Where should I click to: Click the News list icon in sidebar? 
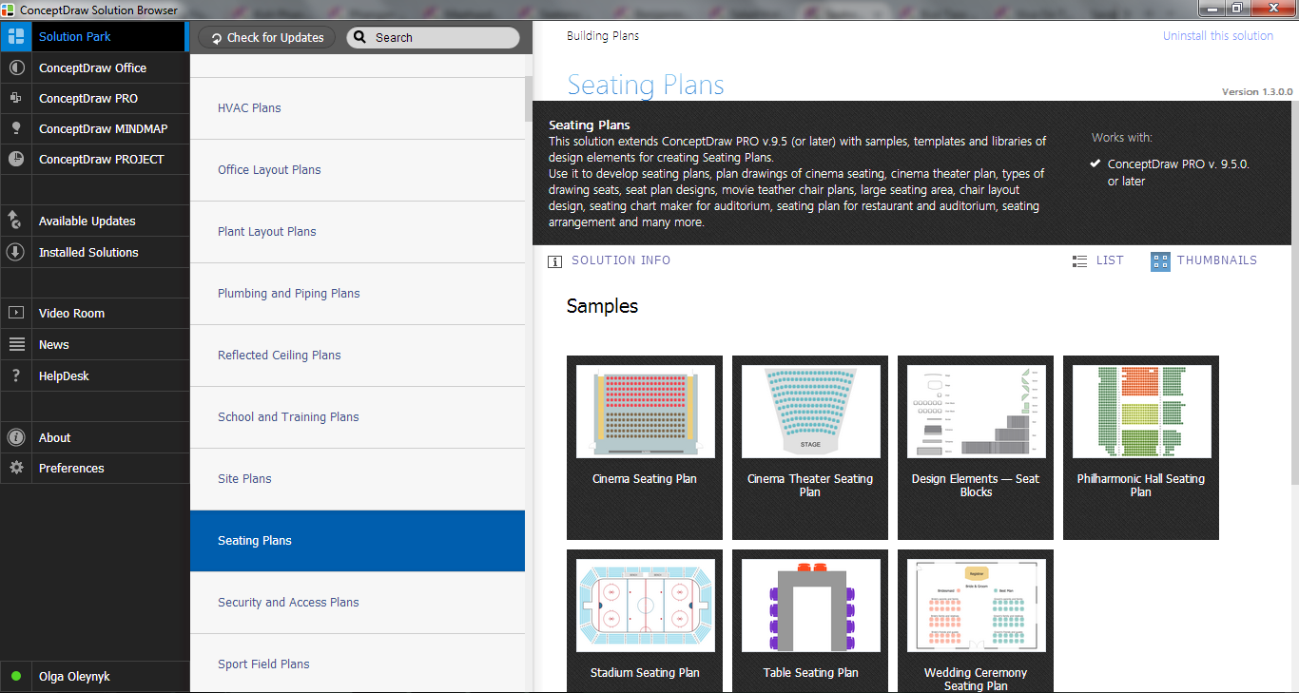click(15, 344)
